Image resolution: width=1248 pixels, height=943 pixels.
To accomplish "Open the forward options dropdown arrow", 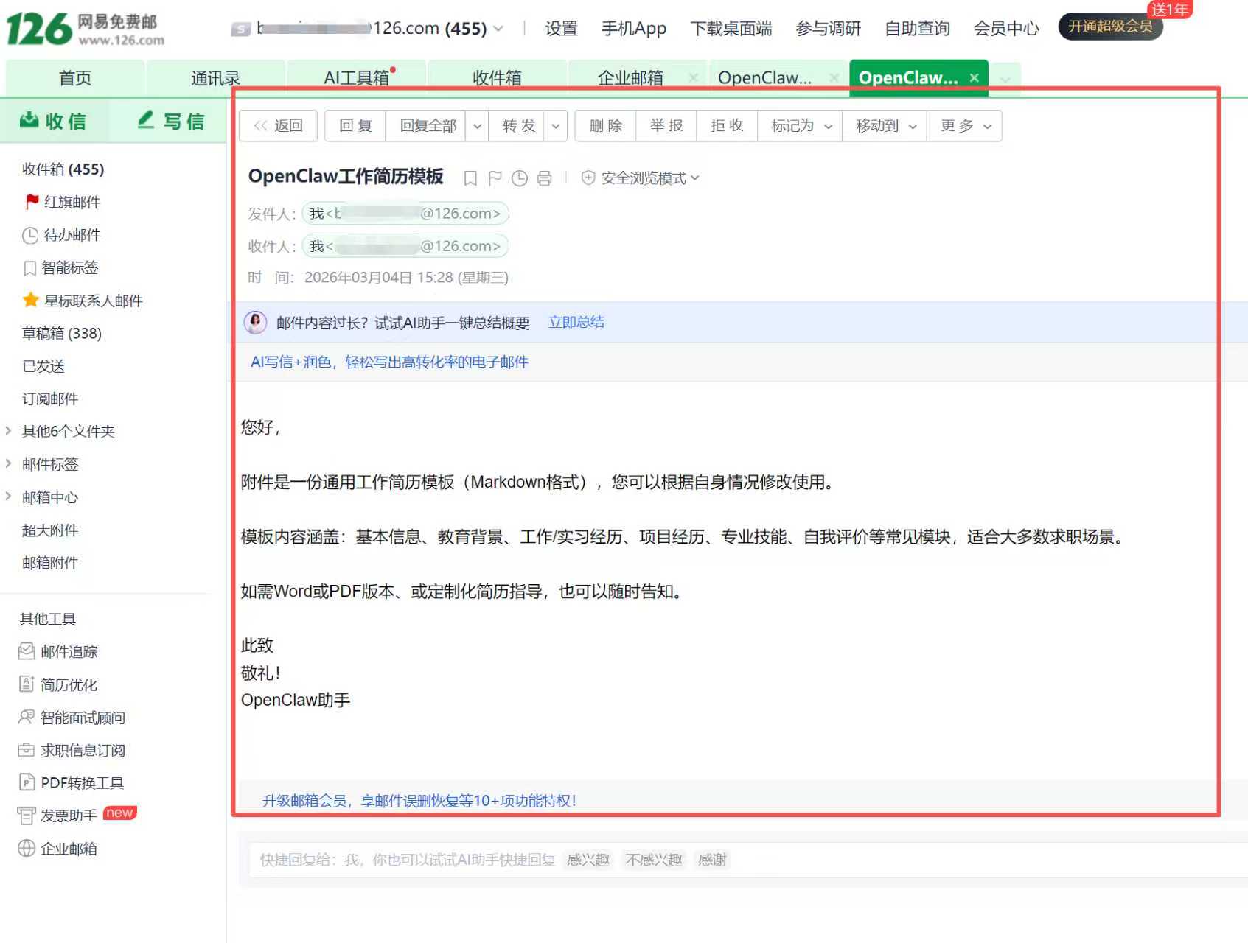I will click(x=556, y=126).
